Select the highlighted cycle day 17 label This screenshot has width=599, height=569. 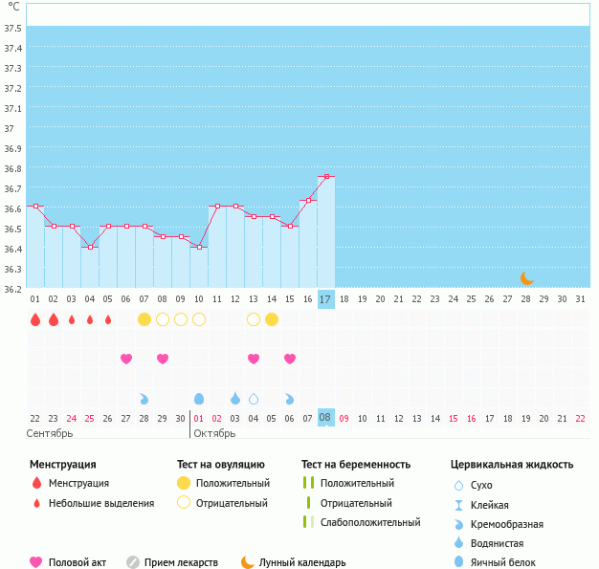[x=325, y=299]
